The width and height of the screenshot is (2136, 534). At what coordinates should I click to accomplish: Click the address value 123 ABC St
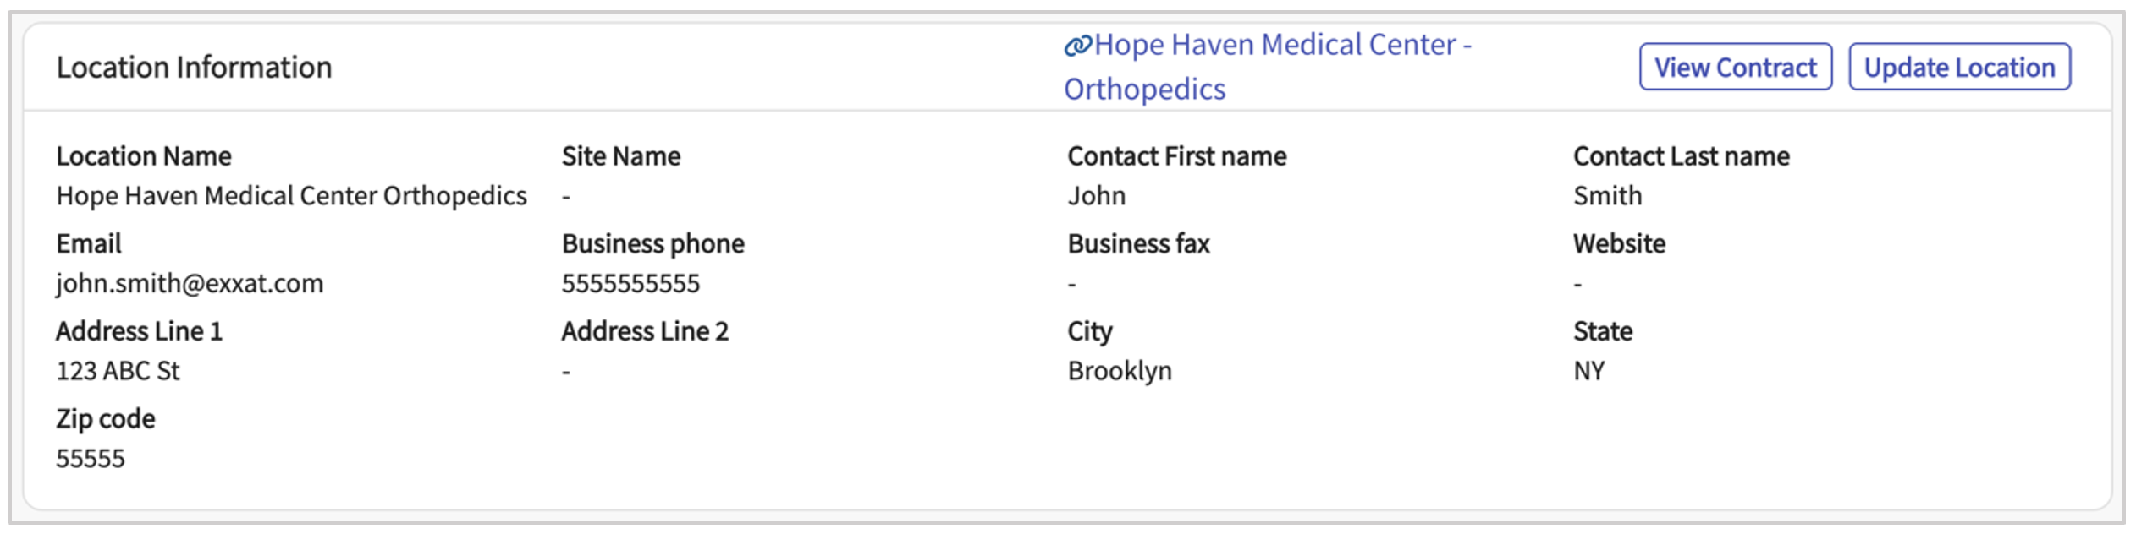(118, 371)
